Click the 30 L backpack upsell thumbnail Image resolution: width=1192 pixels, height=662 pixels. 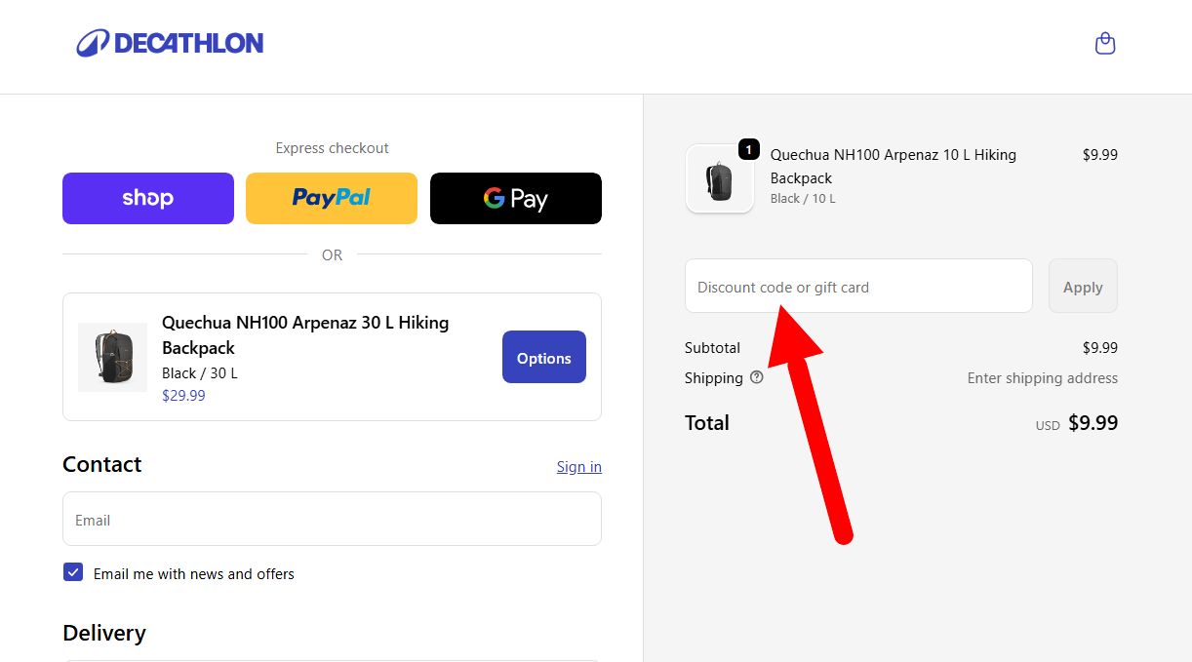(112, 357)
